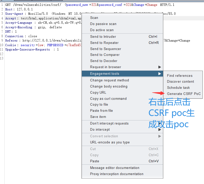Choose Paste from file
Image resolution: width=204 pixels, height=184 pixels.
[x=122, y=111]
